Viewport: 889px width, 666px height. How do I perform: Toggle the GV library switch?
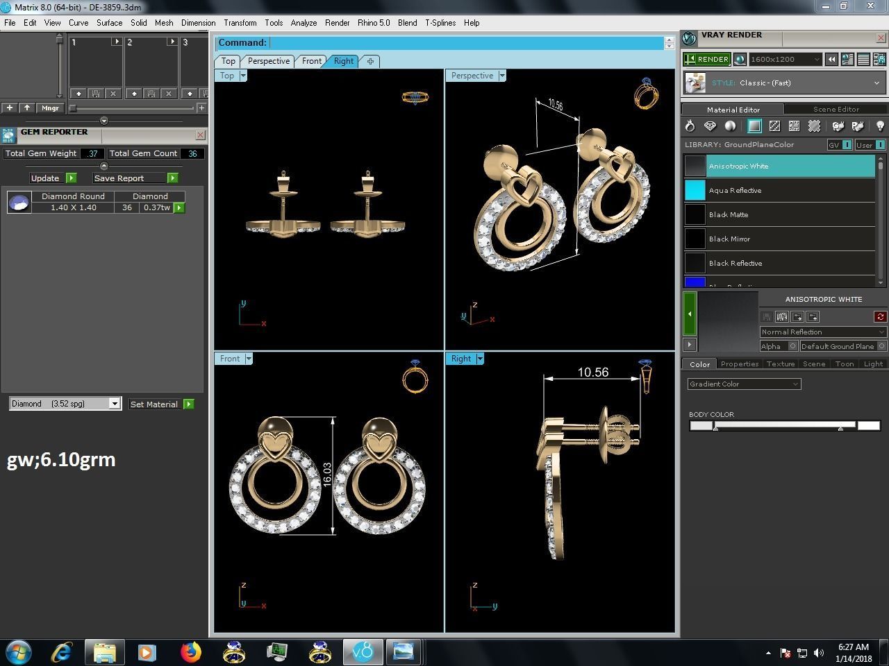(x=840, y=145)
